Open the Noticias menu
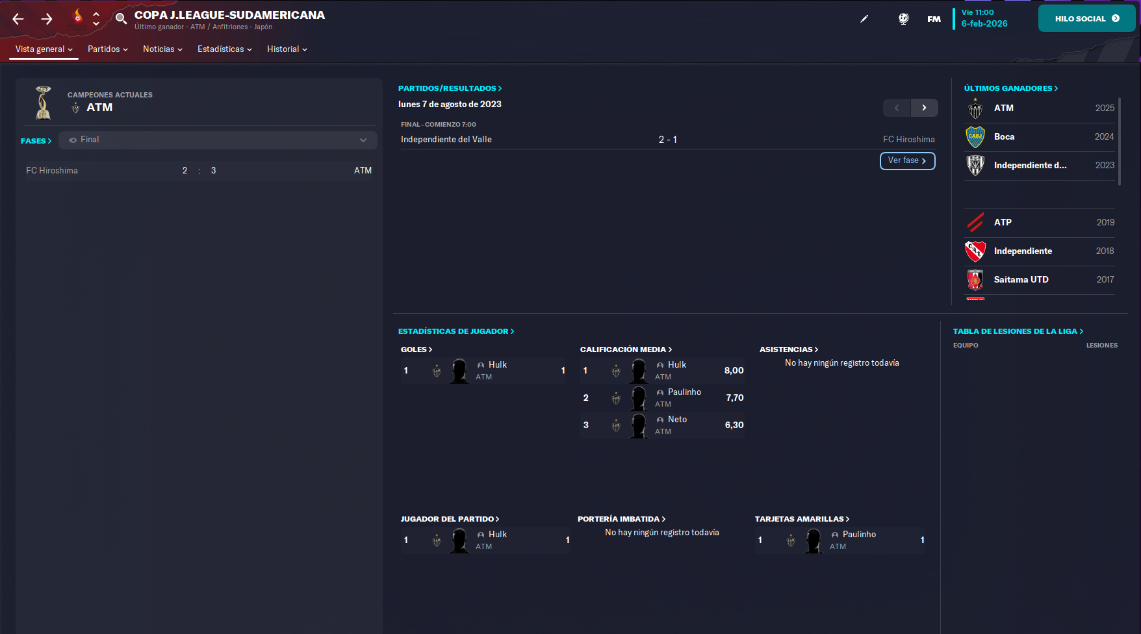The image size is (1141, 634). click(162, 49)
